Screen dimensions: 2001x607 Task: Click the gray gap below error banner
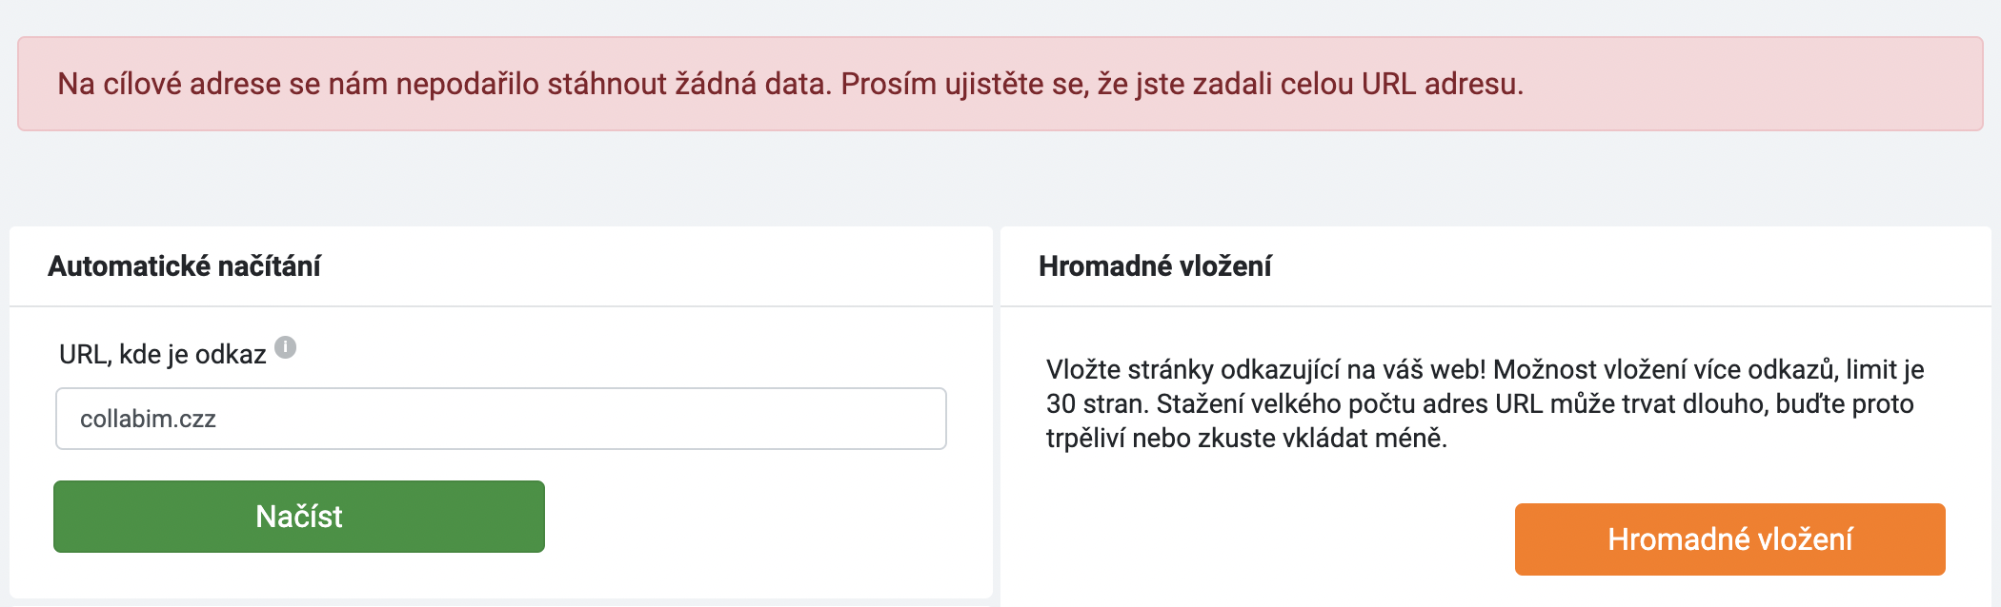pos(1000,178)
